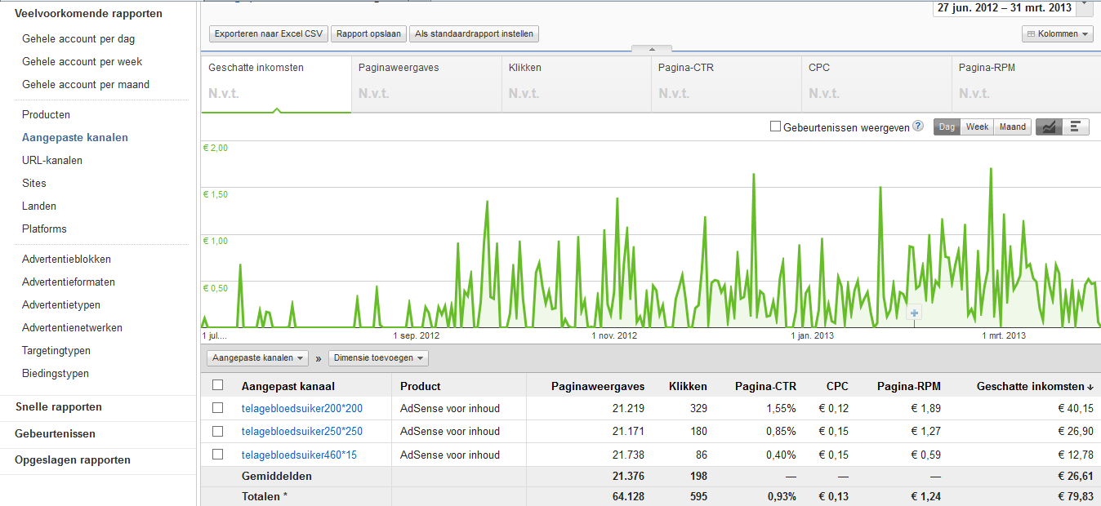
Task: Select the Geschatte inkomsten metric tab
Action: tap(276, 84)
